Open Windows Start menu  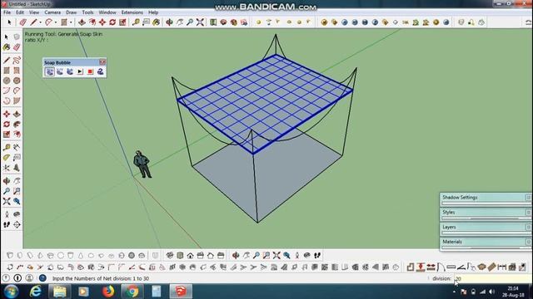point(11,292)
